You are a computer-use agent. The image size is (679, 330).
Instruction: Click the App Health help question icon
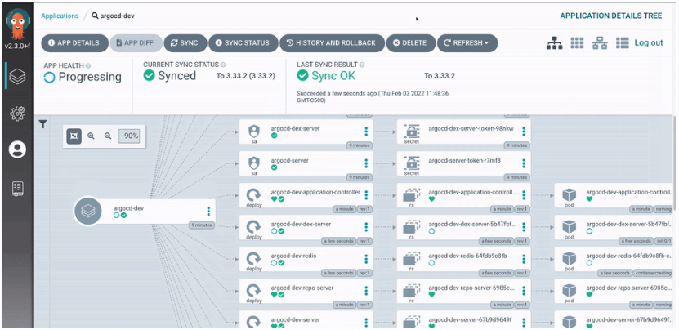[88, 66]
